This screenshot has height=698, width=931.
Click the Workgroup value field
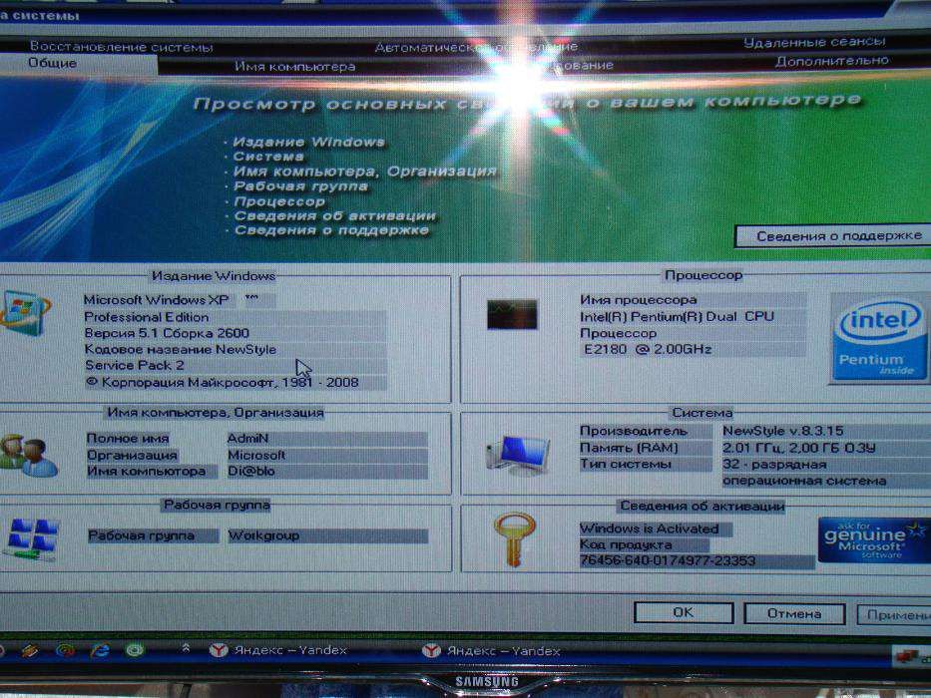pos(327,536)
